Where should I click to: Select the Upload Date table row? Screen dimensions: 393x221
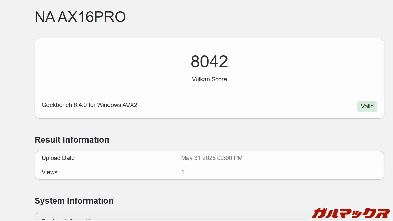(209, 158)
